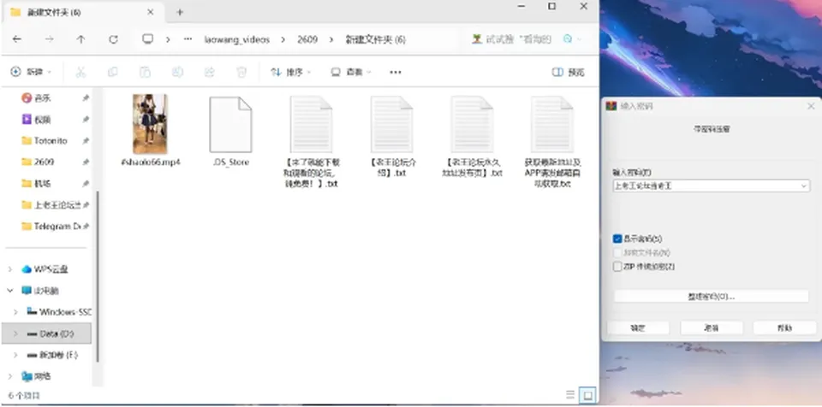Select 2609 in the address breadcrumb
The width and height of the screenshot is (822, 407).
pos(307,40)
